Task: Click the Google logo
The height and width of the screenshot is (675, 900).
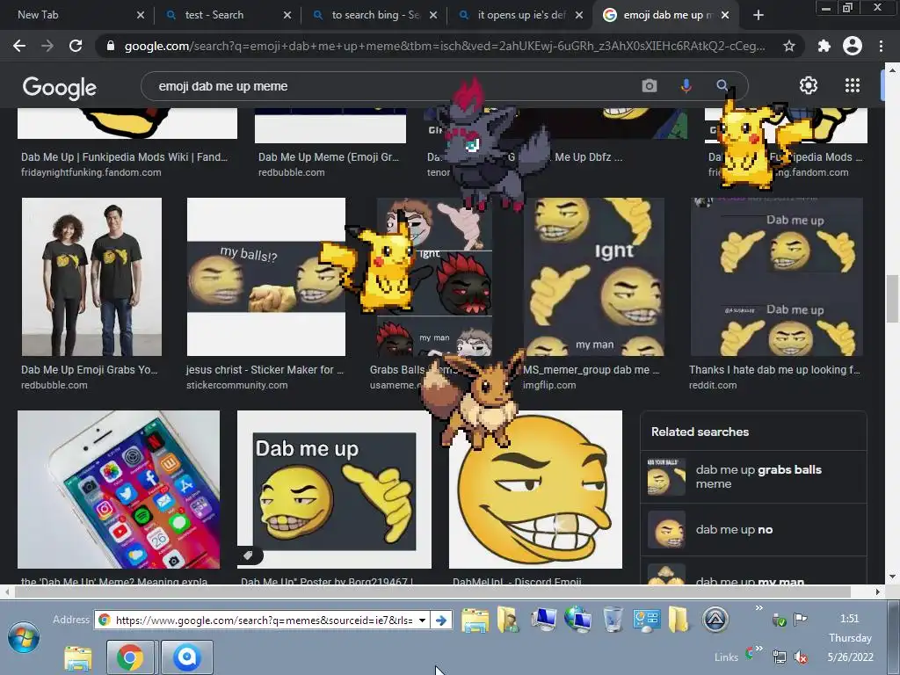Action: [x=60, y=87]
